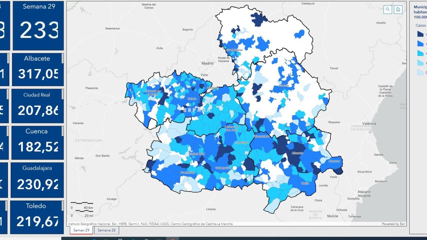Click the Powered by Esri link
The height and width of the screenshot is (240, 427).
(x=393, y=224)
